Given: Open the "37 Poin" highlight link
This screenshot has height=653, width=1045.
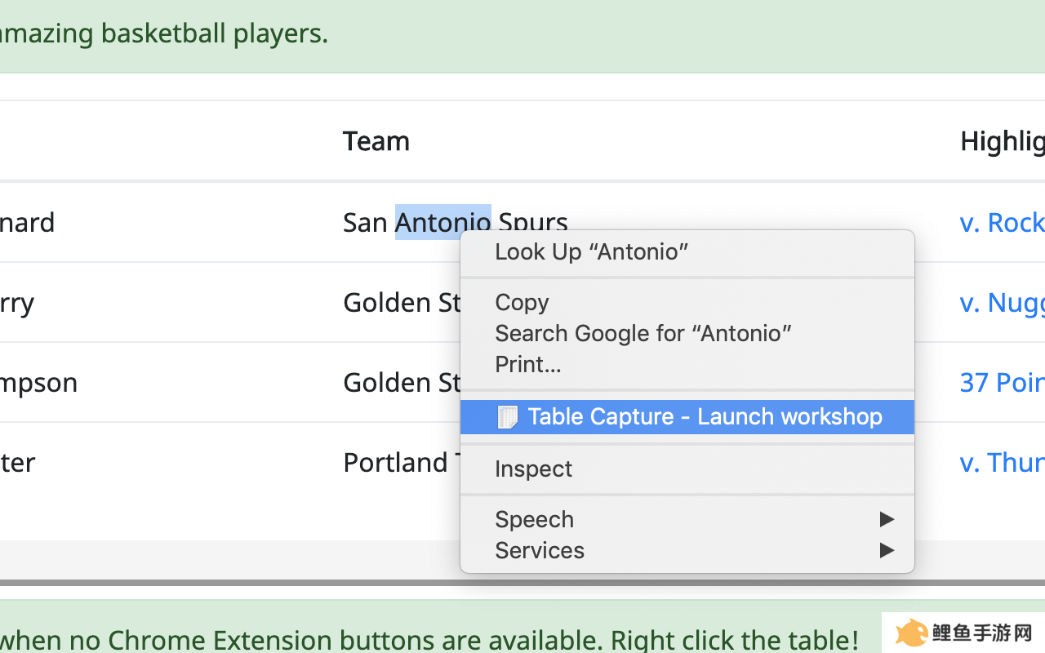Looking at the screenshot, I should [1003, 382].
